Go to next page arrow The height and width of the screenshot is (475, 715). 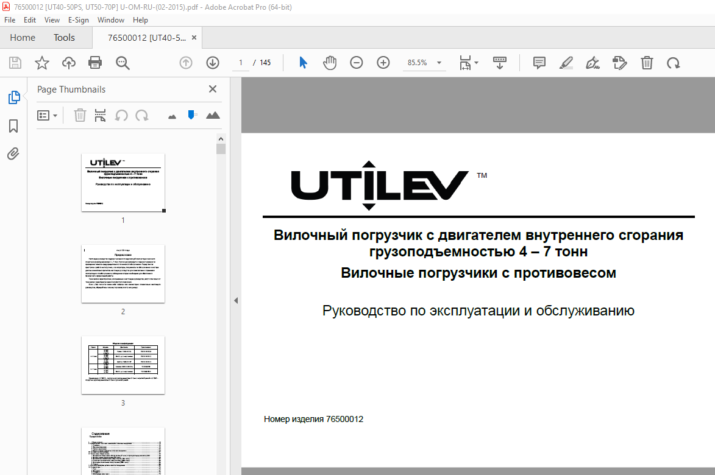point(213,62)
